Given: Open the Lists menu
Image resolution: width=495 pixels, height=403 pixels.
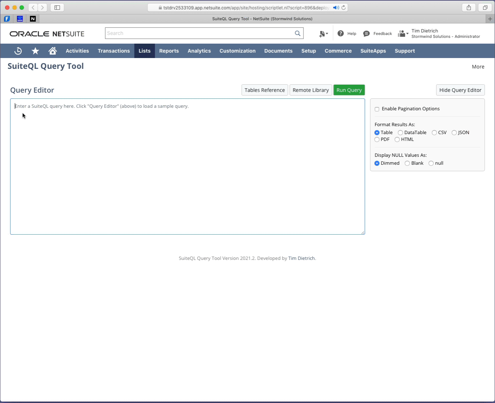Looking at the screenshot, I should pos(145,51).
